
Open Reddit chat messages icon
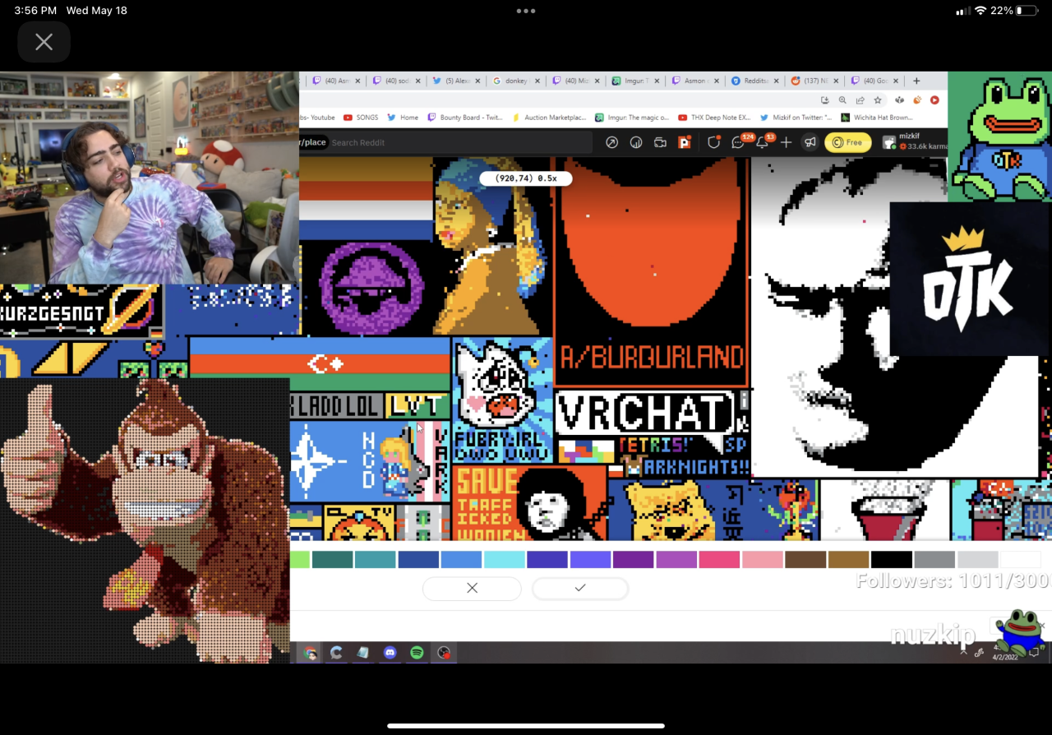738,142
